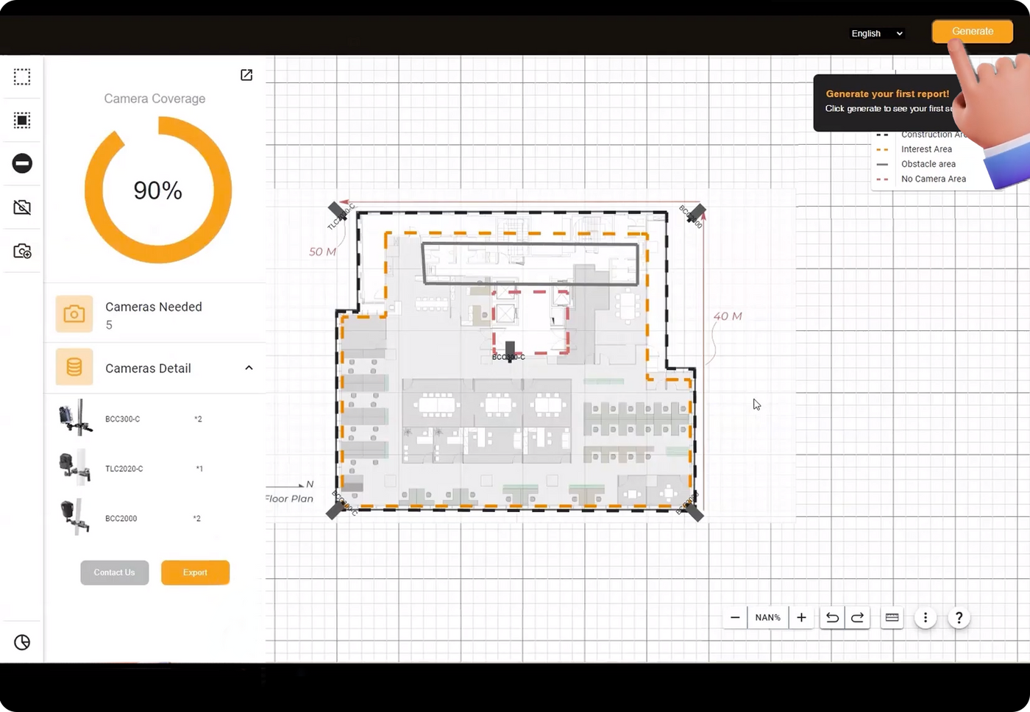Click the add camera tool icon
Image resolution: width=1030 pixels, height=712 pixels.
pos(22,252)
